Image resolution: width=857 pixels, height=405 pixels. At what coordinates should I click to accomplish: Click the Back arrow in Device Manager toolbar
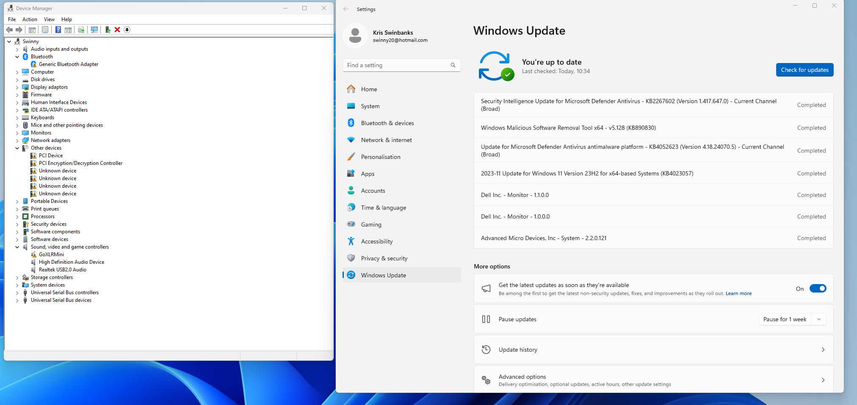[9, 30]
